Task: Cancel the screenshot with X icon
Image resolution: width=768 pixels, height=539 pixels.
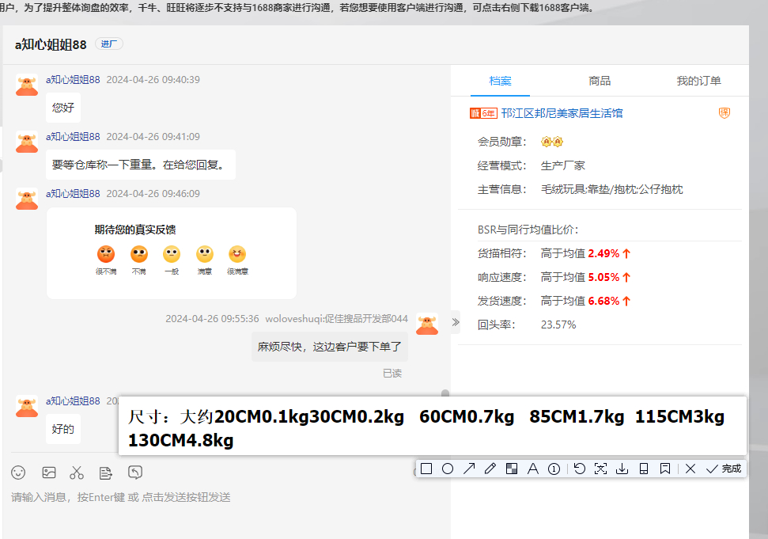Action: click(690, 469)
